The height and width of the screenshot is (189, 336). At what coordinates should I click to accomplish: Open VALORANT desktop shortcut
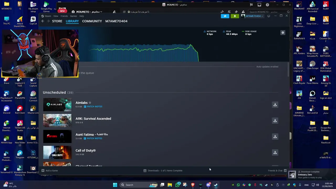(299, 6)
